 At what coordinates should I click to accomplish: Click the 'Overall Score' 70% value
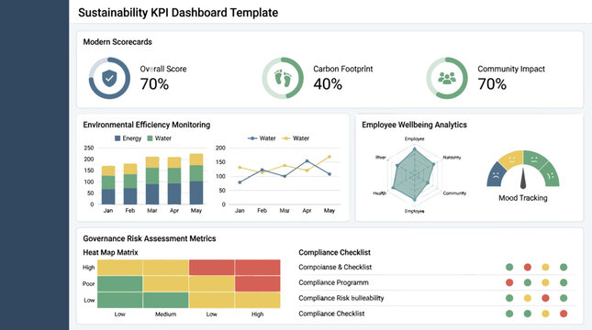[154, 83]
